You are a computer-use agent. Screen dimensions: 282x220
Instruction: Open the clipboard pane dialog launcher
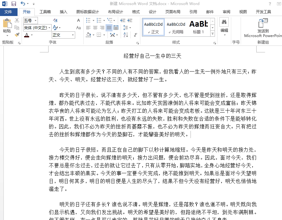click(19, 43)
